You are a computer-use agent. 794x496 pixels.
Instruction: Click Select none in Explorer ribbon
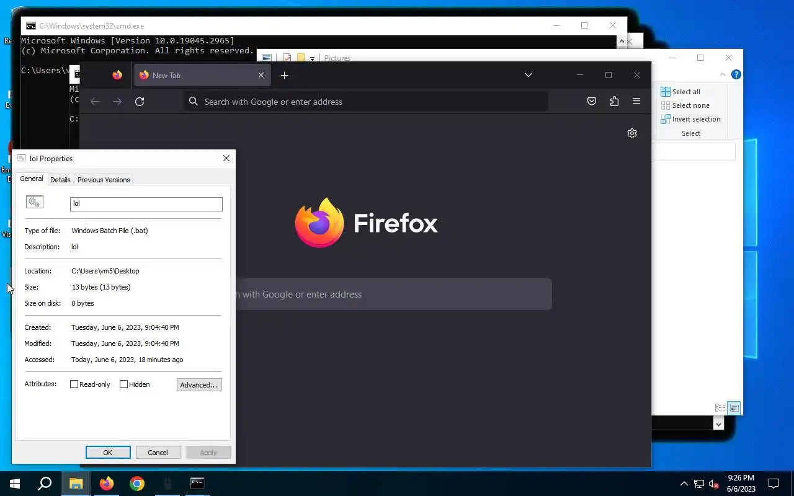tap(685, 105)
